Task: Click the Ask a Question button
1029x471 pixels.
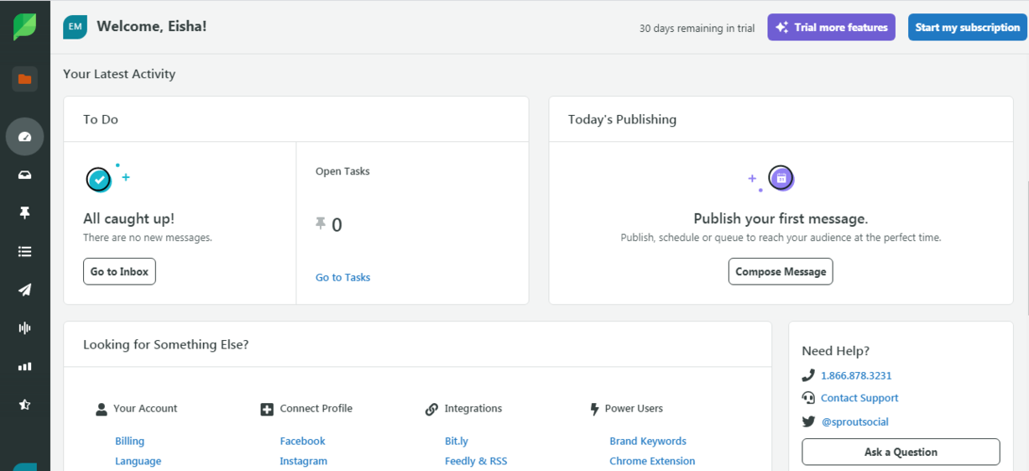Action: coord(901,452)
